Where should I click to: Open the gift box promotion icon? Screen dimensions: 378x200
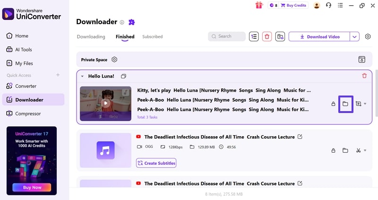(259, 5)
